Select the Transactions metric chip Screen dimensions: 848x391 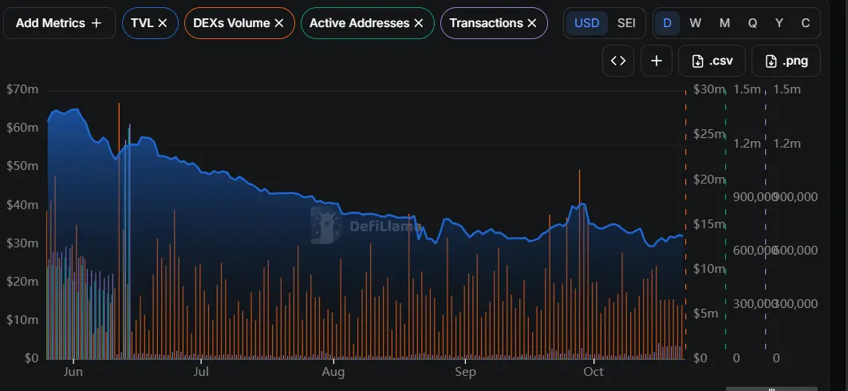(x=494, y=23)
